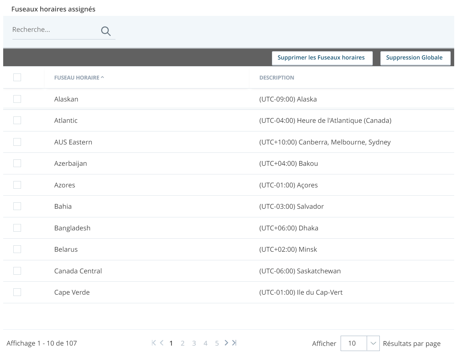
Task: Open the results-per-page dropdown arrow
Action: (373, 343)
